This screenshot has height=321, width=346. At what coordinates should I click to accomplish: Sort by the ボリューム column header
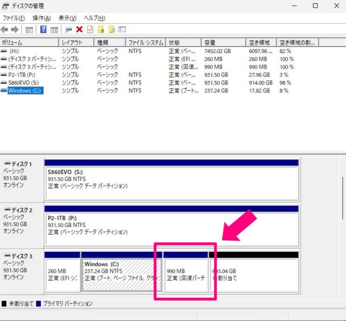[29, 42]
